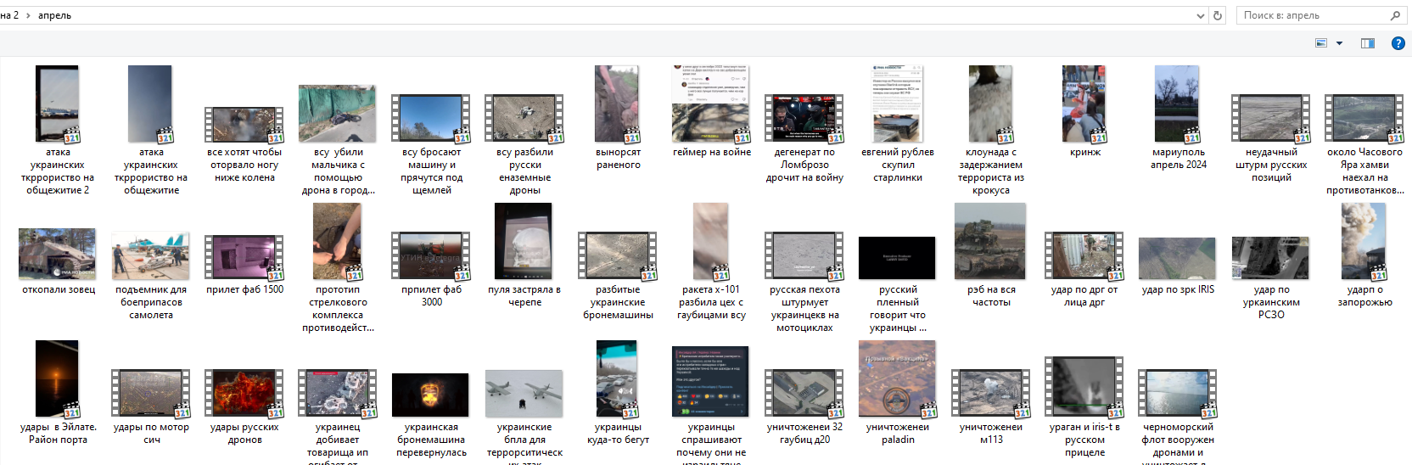Viewport: 1412px width, 465px height.
Task: Select file 'черноморский флот вооружен'
Action: point(1178,416)
